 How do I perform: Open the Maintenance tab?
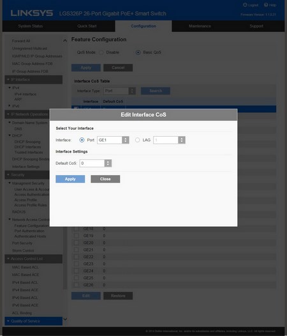pyautogui.click(x=200, y=26)
